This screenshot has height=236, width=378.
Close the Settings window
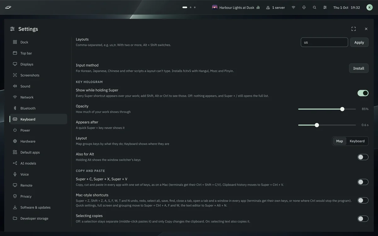[x=366, y=29]
